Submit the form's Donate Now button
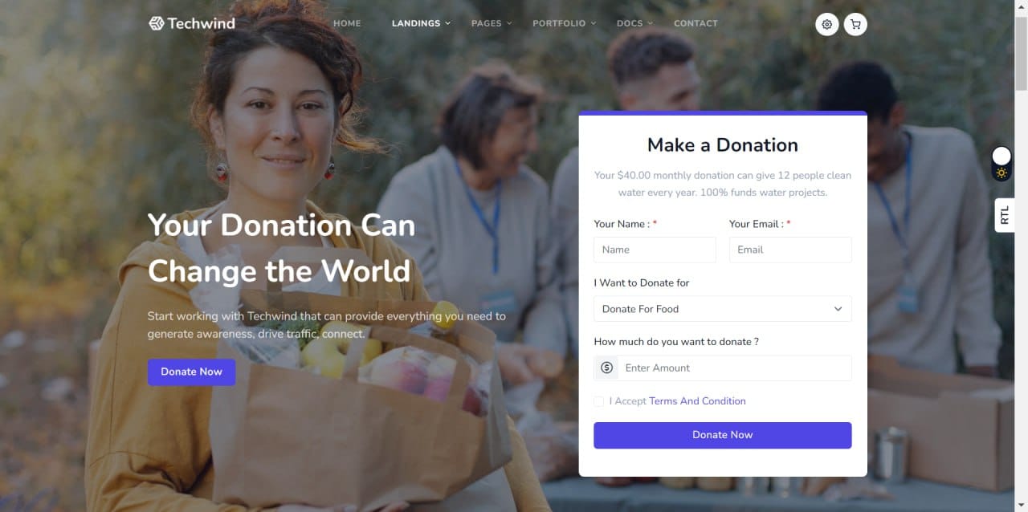 723,435
